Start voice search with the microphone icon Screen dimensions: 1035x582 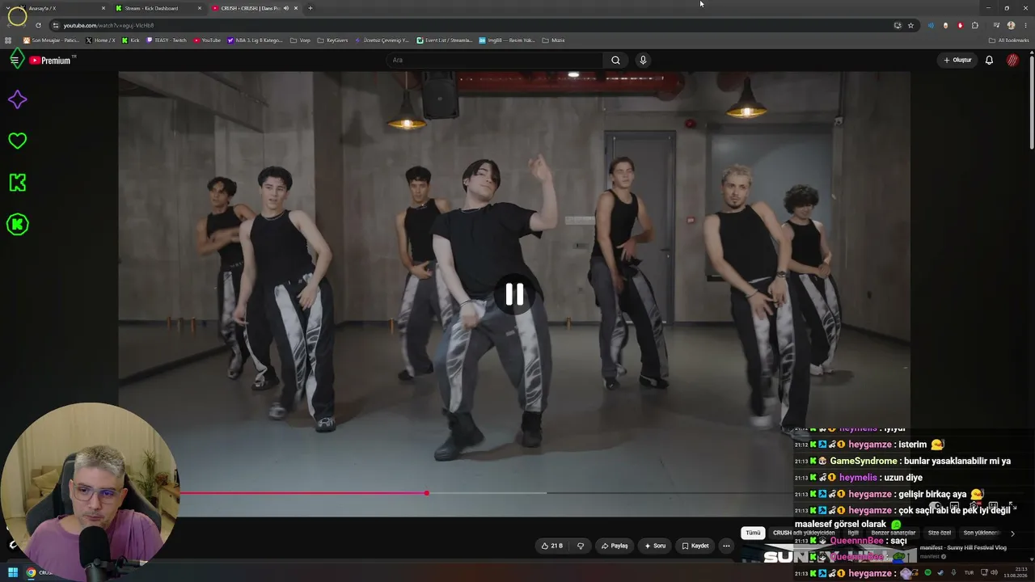click(643, 60)
